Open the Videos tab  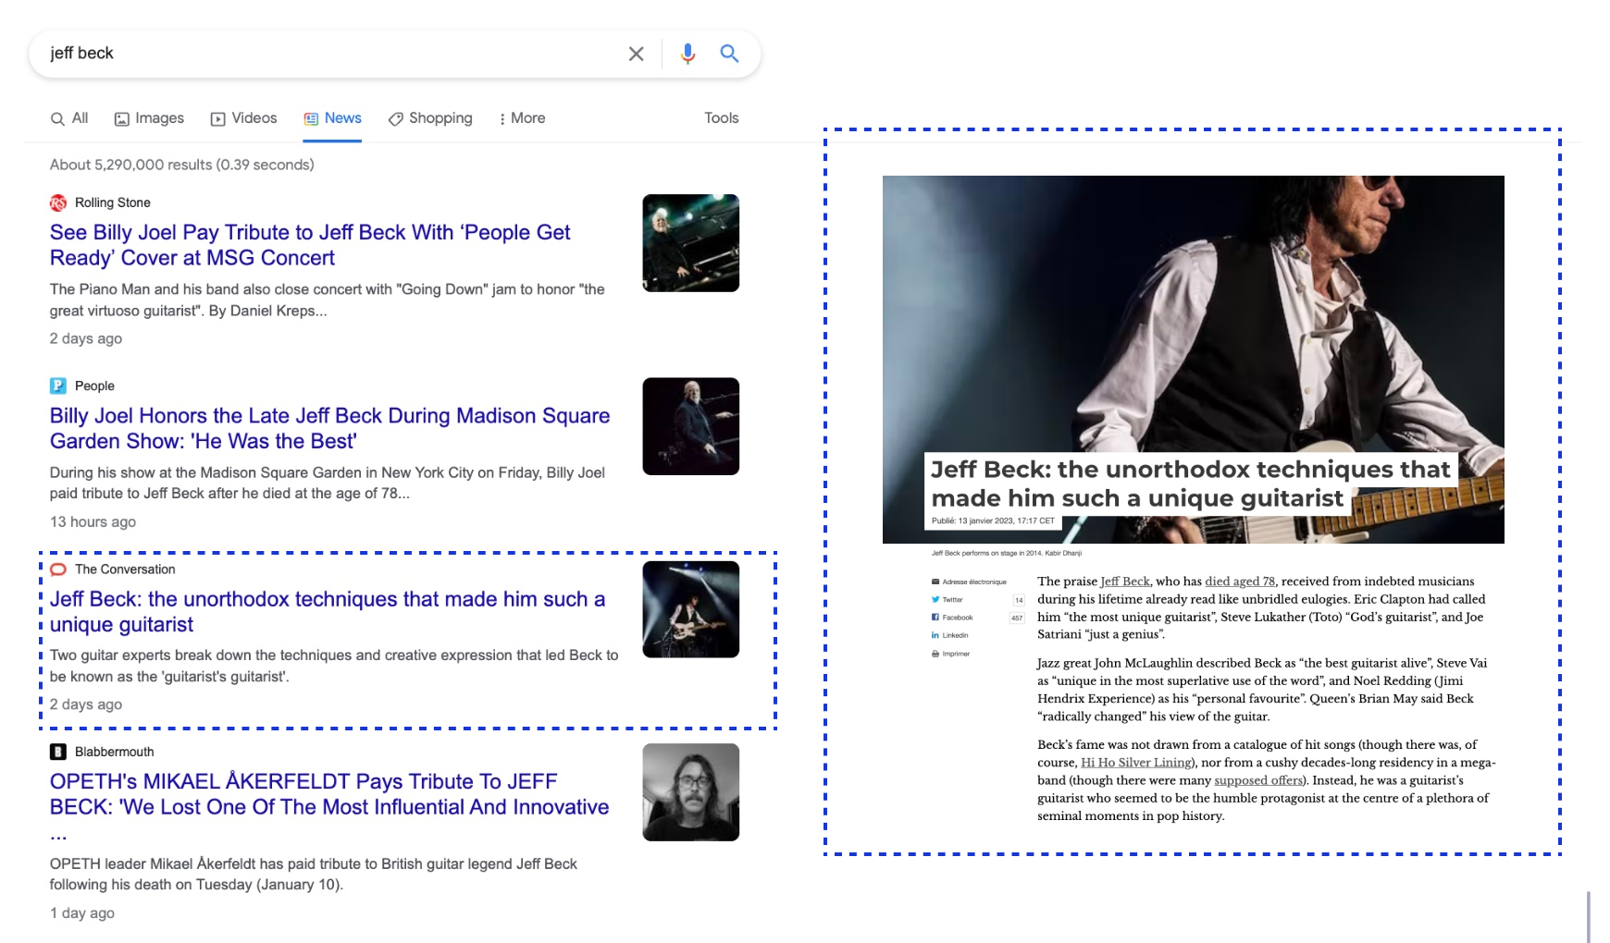[x=244, y=118]
